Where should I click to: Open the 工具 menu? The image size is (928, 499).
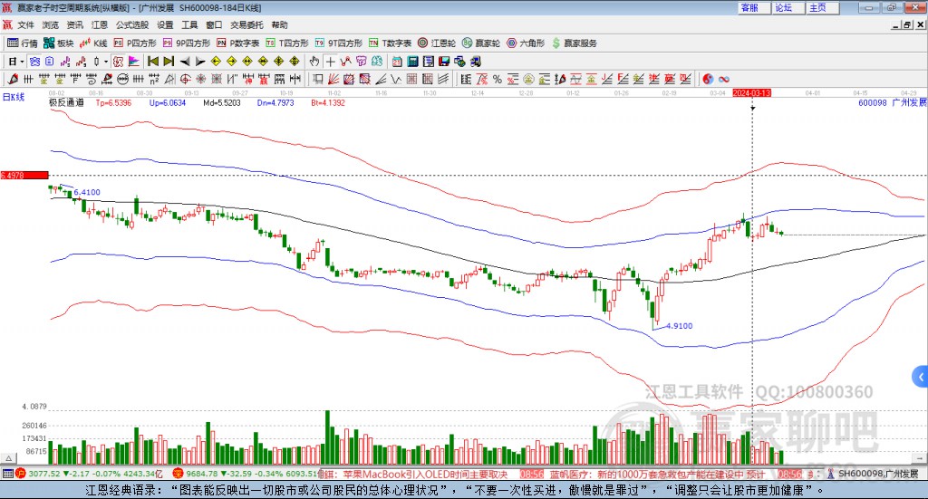click(189, 24)
